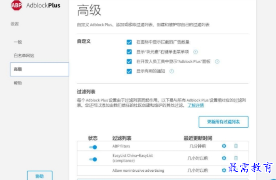Open the "了解详情" link
Image resolution: width=276 pixels, height=180 pixels.
coord(196,105)
